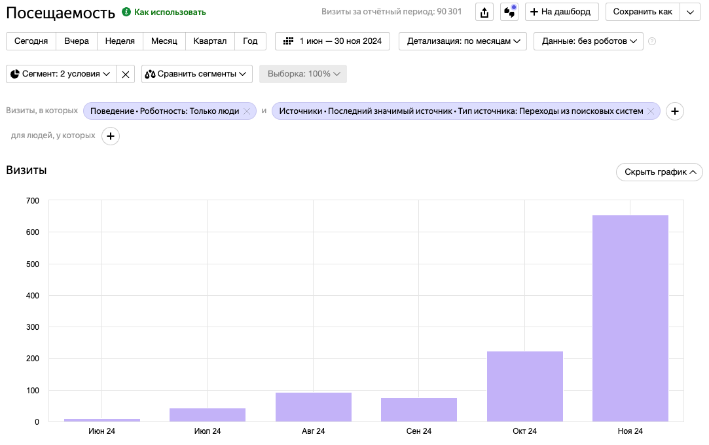This screenshot has width=709, height=445.
Task: Select the 'Вчера' period tab
Action: coord(77,41)
